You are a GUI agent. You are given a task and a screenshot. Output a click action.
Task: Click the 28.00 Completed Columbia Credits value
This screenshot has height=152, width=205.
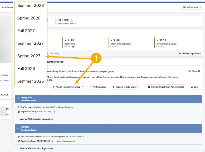click(x=115, y=40)
